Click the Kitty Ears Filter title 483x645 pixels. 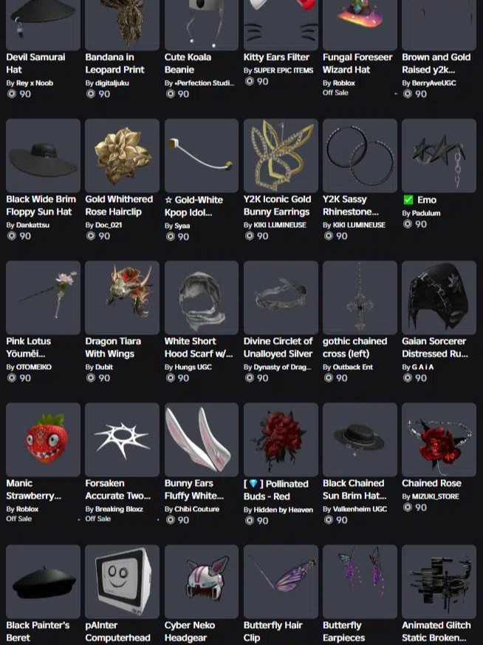pos(276,57)
